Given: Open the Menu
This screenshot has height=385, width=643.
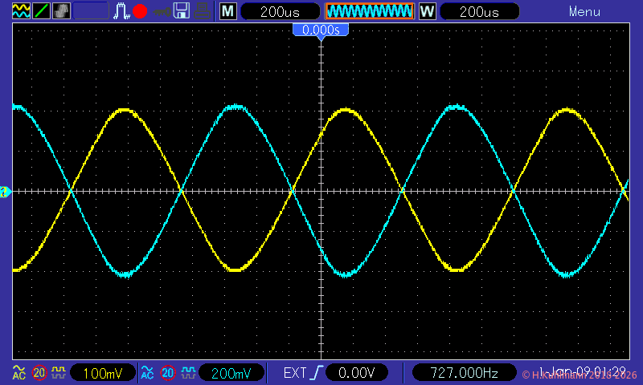Looking at the screenshot, I should click(584, 11).
